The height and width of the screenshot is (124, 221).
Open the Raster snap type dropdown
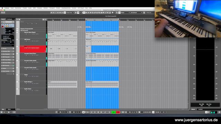point(125,13)
